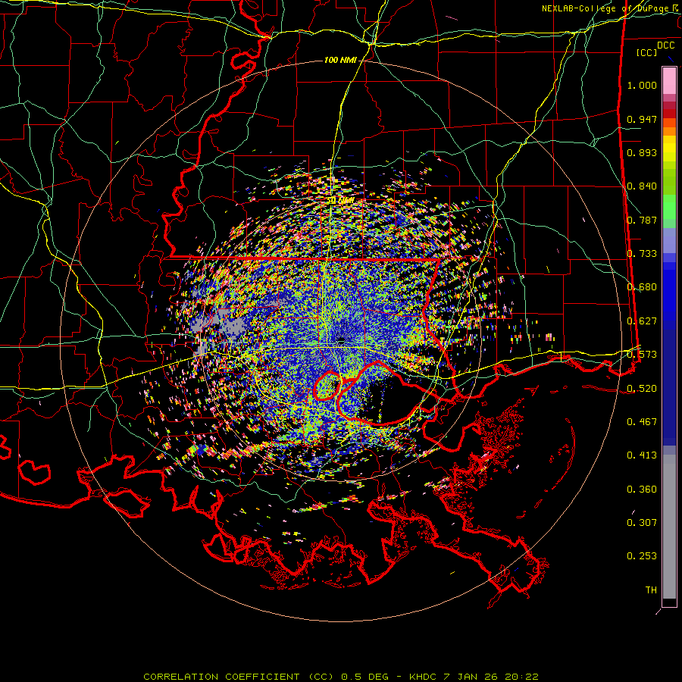Select the 0.787 legend value
The width and height of the screenshot is (682, 682).
pos(642,220)
